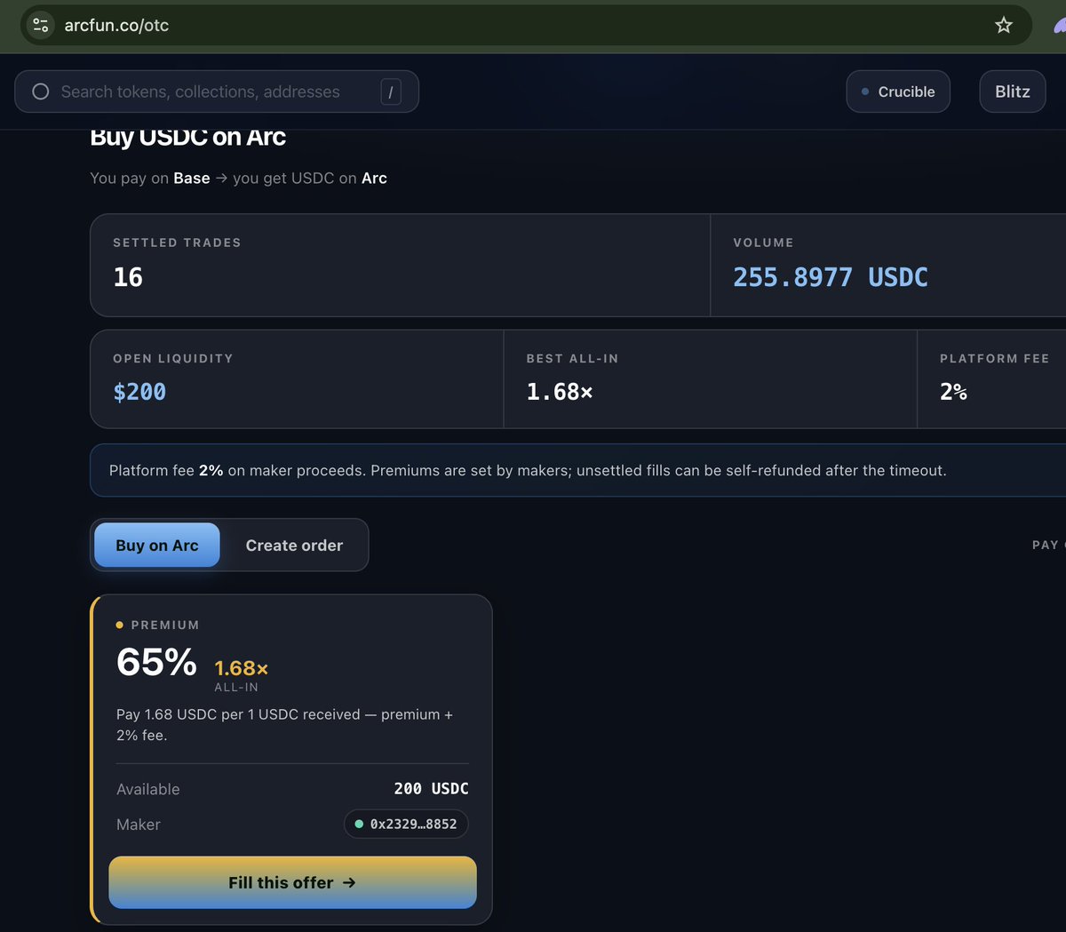The height and width of the screenshot is (932, 1066).
Task: Open the Crucible button
Action: click(x=898, y=92)
